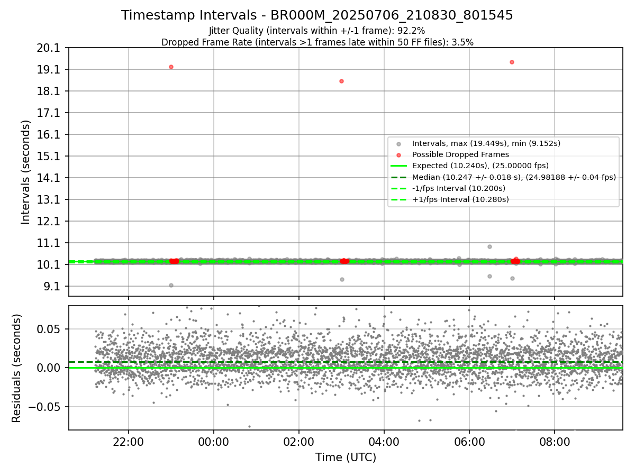Click the '06:00' time tick label
The image size is (635, 476).
469,441
